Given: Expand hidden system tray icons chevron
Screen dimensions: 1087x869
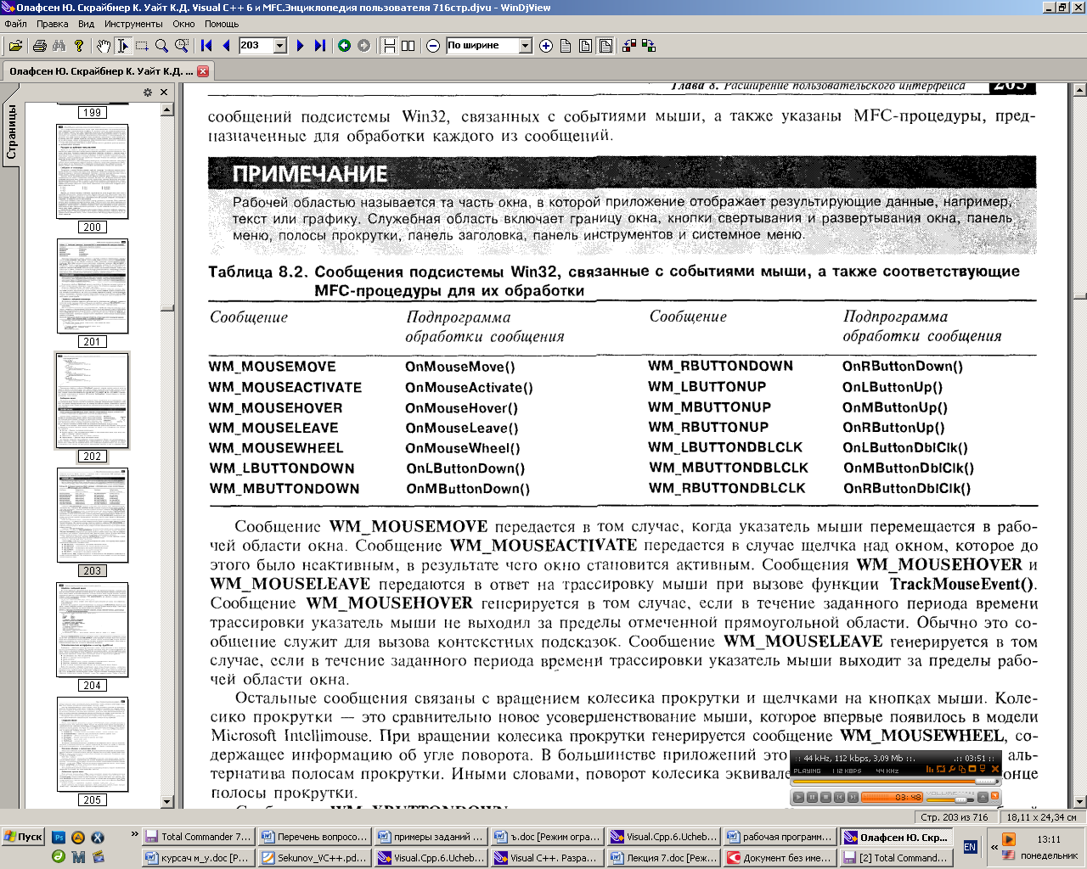Looking at the screenshot, I should pyautogui.click(x=994, y=847).
